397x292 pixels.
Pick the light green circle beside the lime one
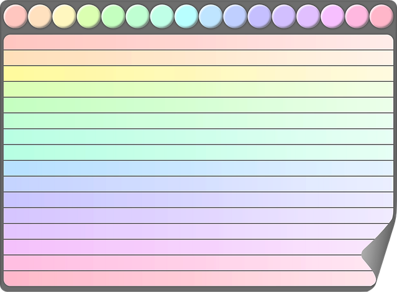pos(113,16)
